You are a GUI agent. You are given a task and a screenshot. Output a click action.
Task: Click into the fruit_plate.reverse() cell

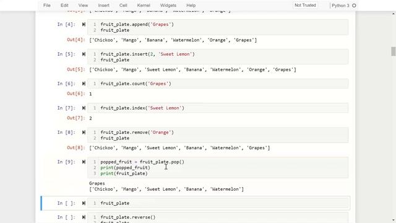click(x=218, y=218)
